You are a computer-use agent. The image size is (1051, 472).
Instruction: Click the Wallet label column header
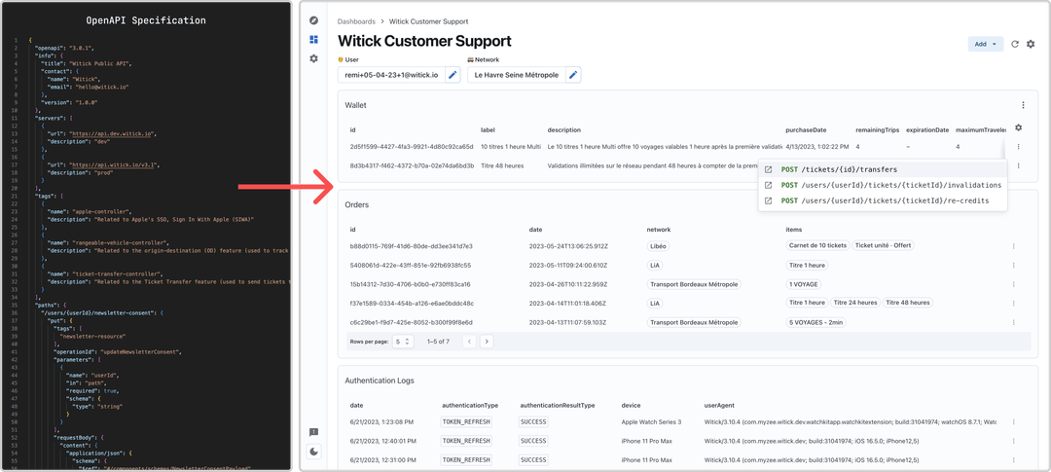tap(488, 129)
